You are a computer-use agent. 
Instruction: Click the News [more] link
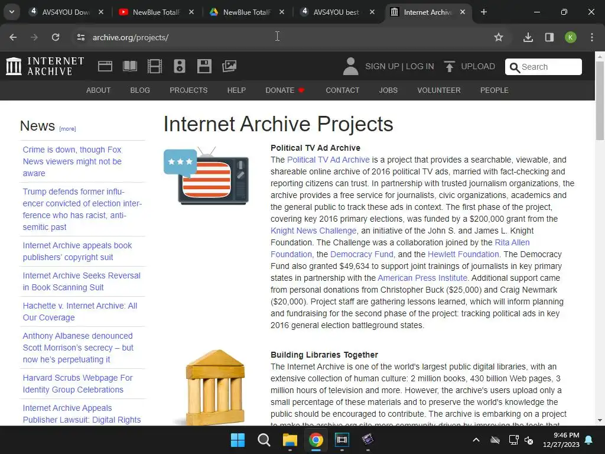67,129
